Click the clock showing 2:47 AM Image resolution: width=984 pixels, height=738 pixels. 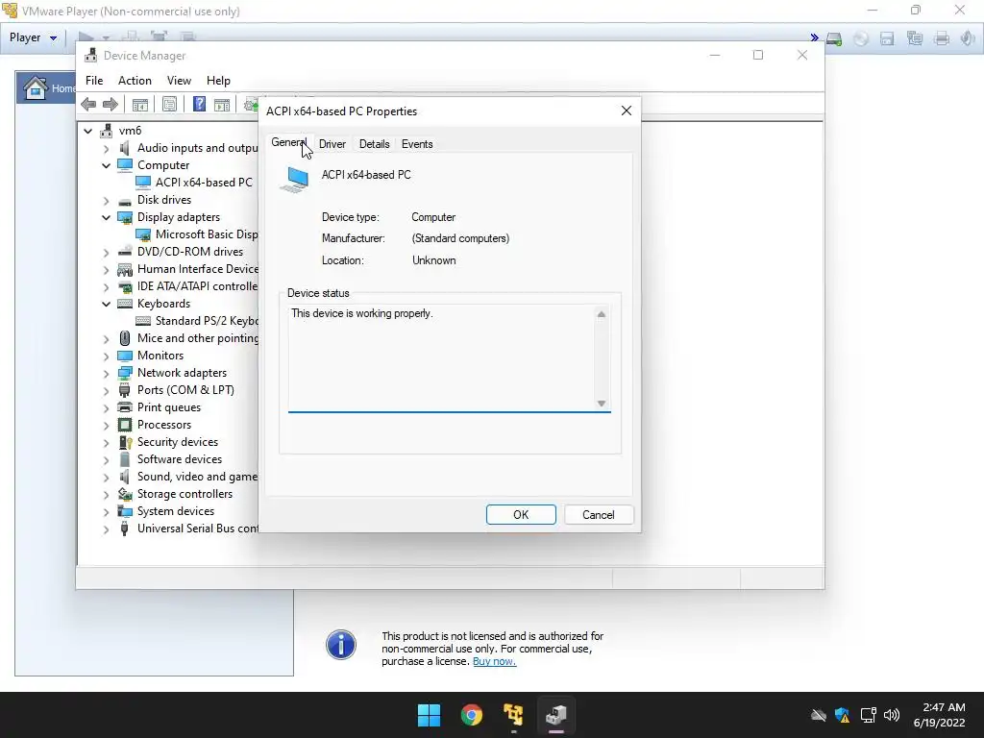point(944,707)
